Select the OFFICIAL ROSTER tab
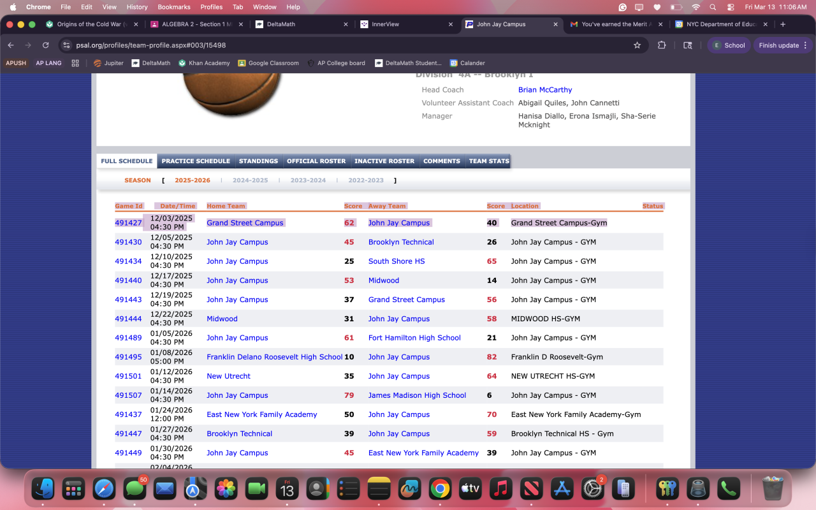Viewport: 816px width, 510px height. pyautogui.click(x=316, y=161)
